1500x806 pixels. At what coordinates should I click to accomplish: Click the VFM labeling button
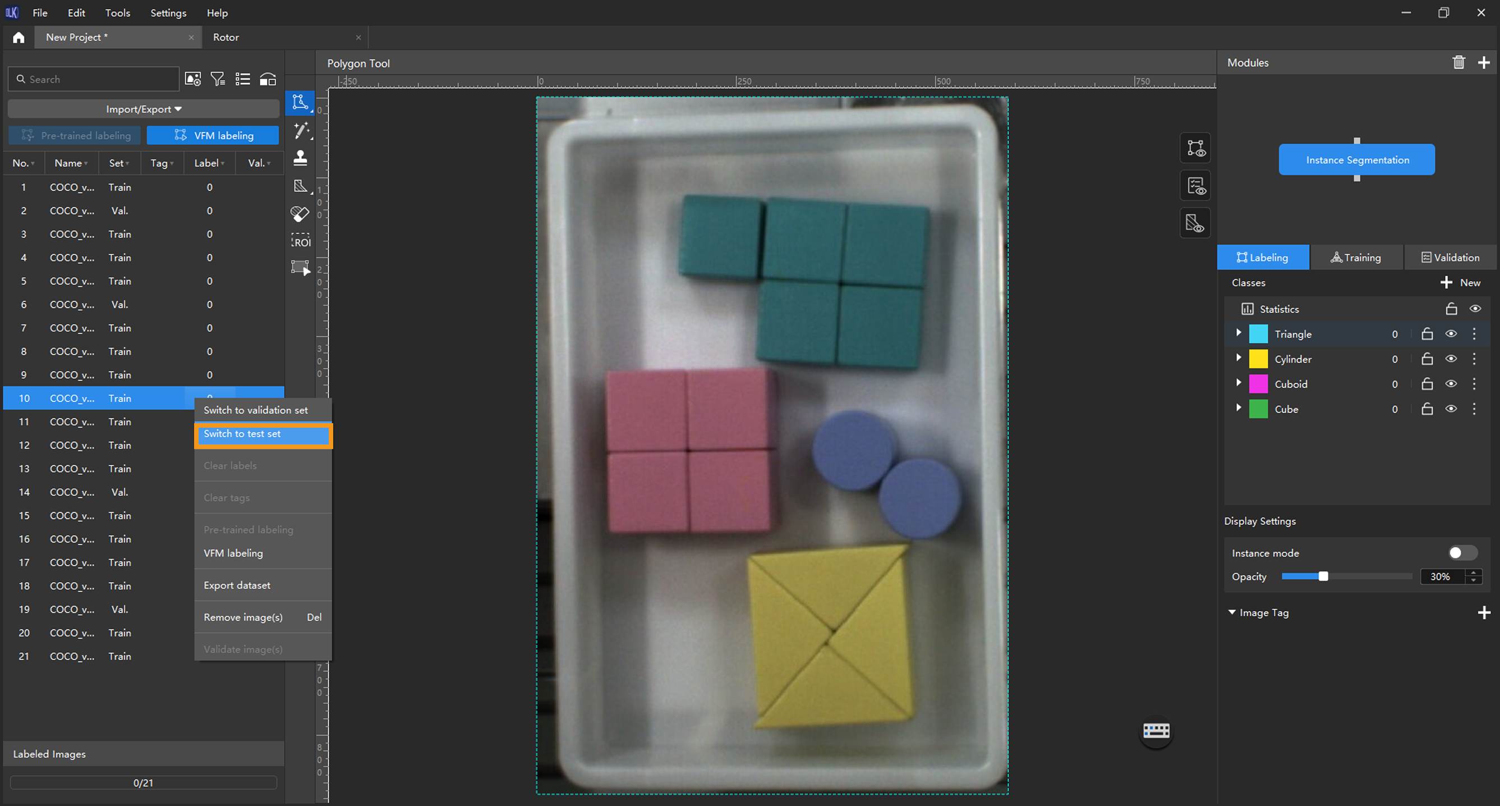pos(213,135)
